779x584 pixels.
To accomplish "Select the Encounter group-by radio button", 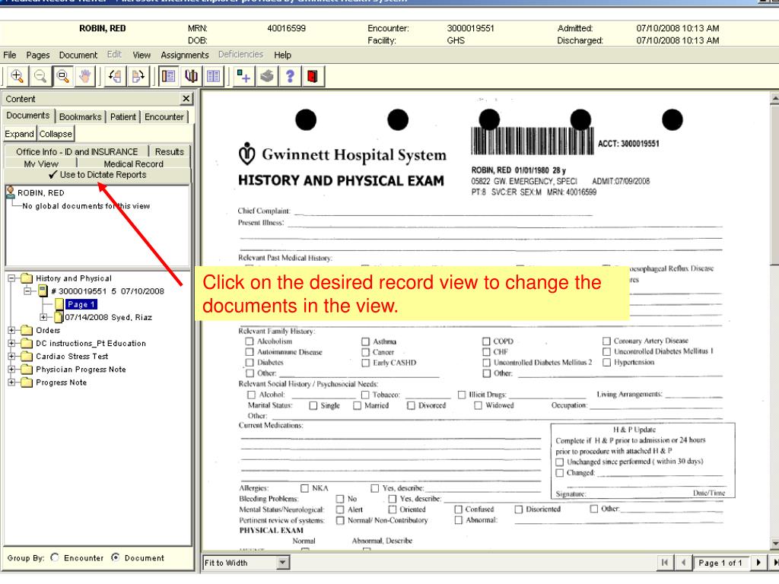I will pos(55,557).
